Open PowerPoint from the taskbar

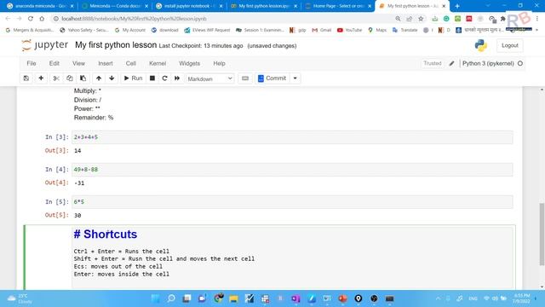coord(342,298)
